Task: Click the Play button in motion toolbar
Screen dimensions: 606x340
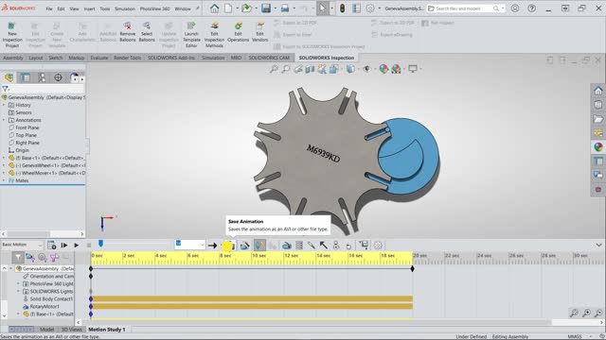Action: (77, 245)
